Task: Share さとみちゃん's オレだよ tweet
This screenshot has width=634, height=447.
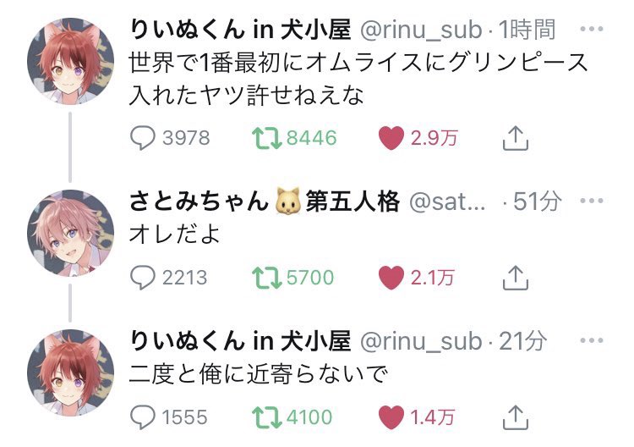Action: pyautogui.click(x=515, y=277)
